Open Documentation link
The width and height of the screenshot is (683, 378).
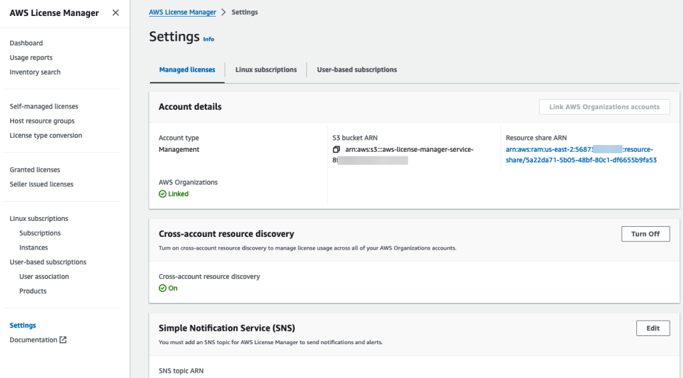coord(33,340)
